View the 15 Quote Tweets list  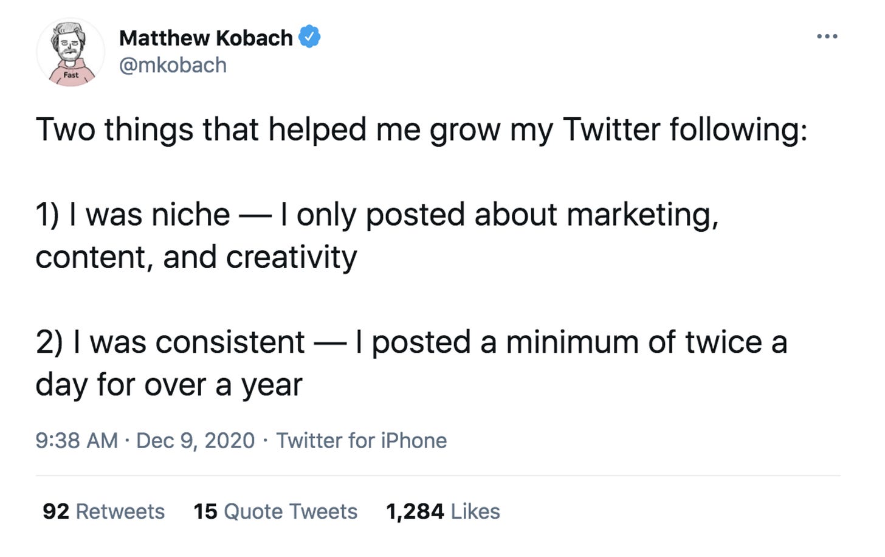tap(275, 511)
